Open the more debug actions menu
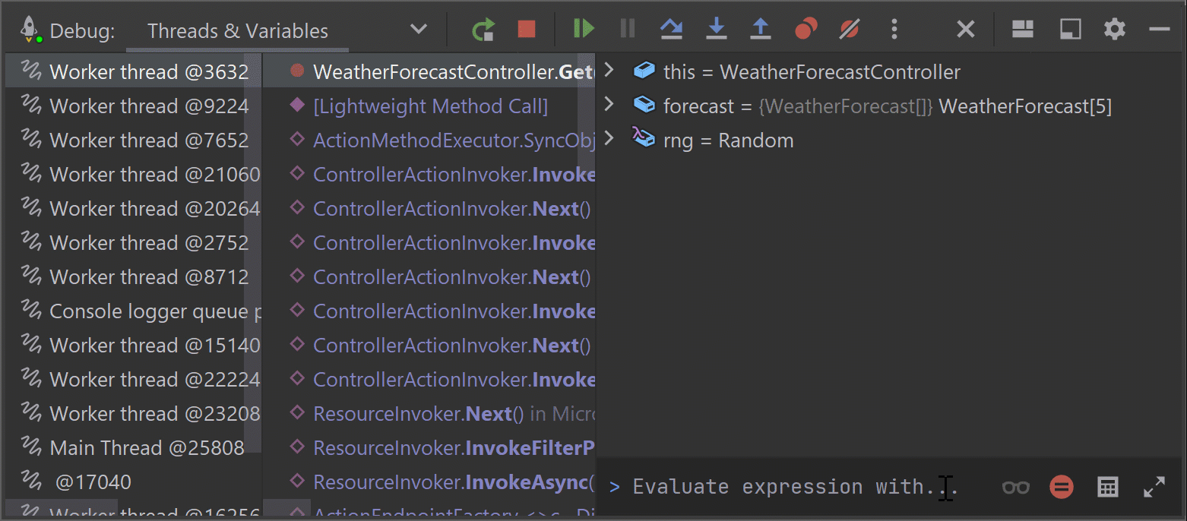The image size is (1187, 521). 894,30
